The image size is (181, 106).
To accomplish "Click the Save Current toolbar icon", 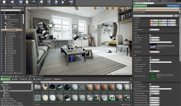I will pyautogui.click(x=4, y=2).
